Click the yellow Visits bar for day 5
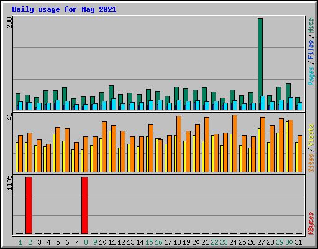The height and width of the screenshot is (249, 318). click(x=54, y=153)
